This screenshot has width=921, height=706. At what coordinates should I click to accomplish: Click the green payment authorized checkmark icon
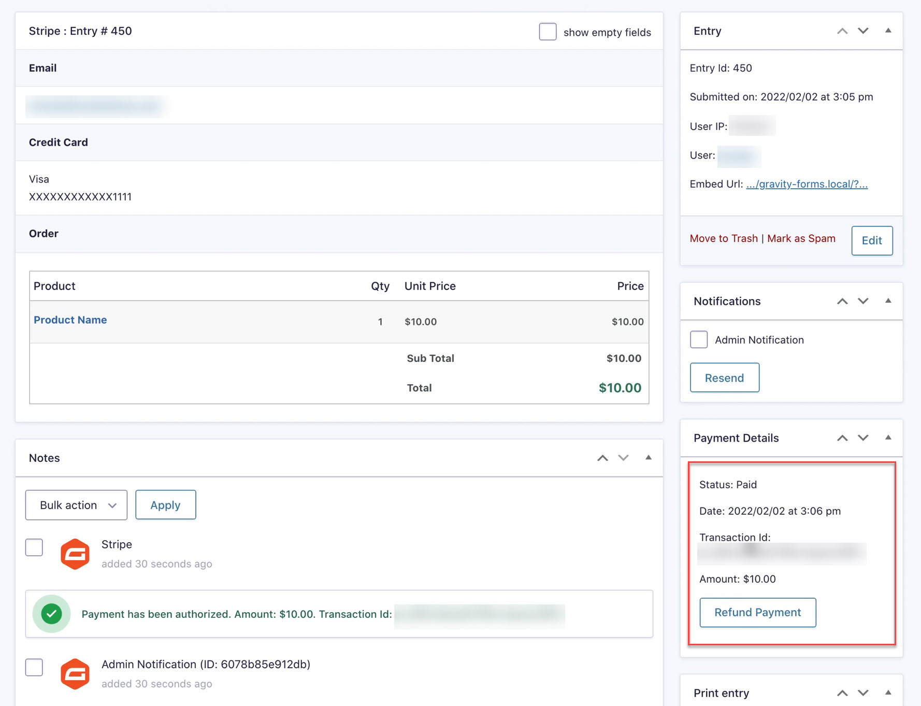coord(51,614)
